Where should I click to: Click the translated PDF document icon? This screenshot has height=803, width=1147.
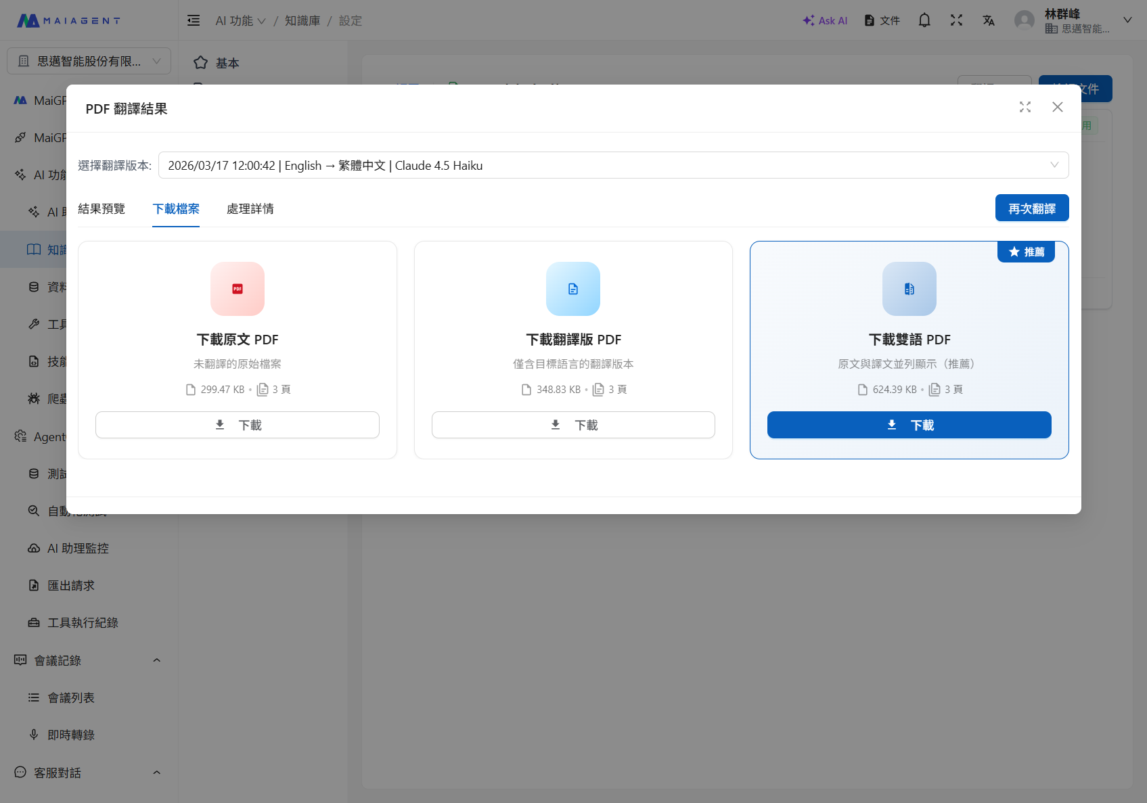tap(573, 289)
